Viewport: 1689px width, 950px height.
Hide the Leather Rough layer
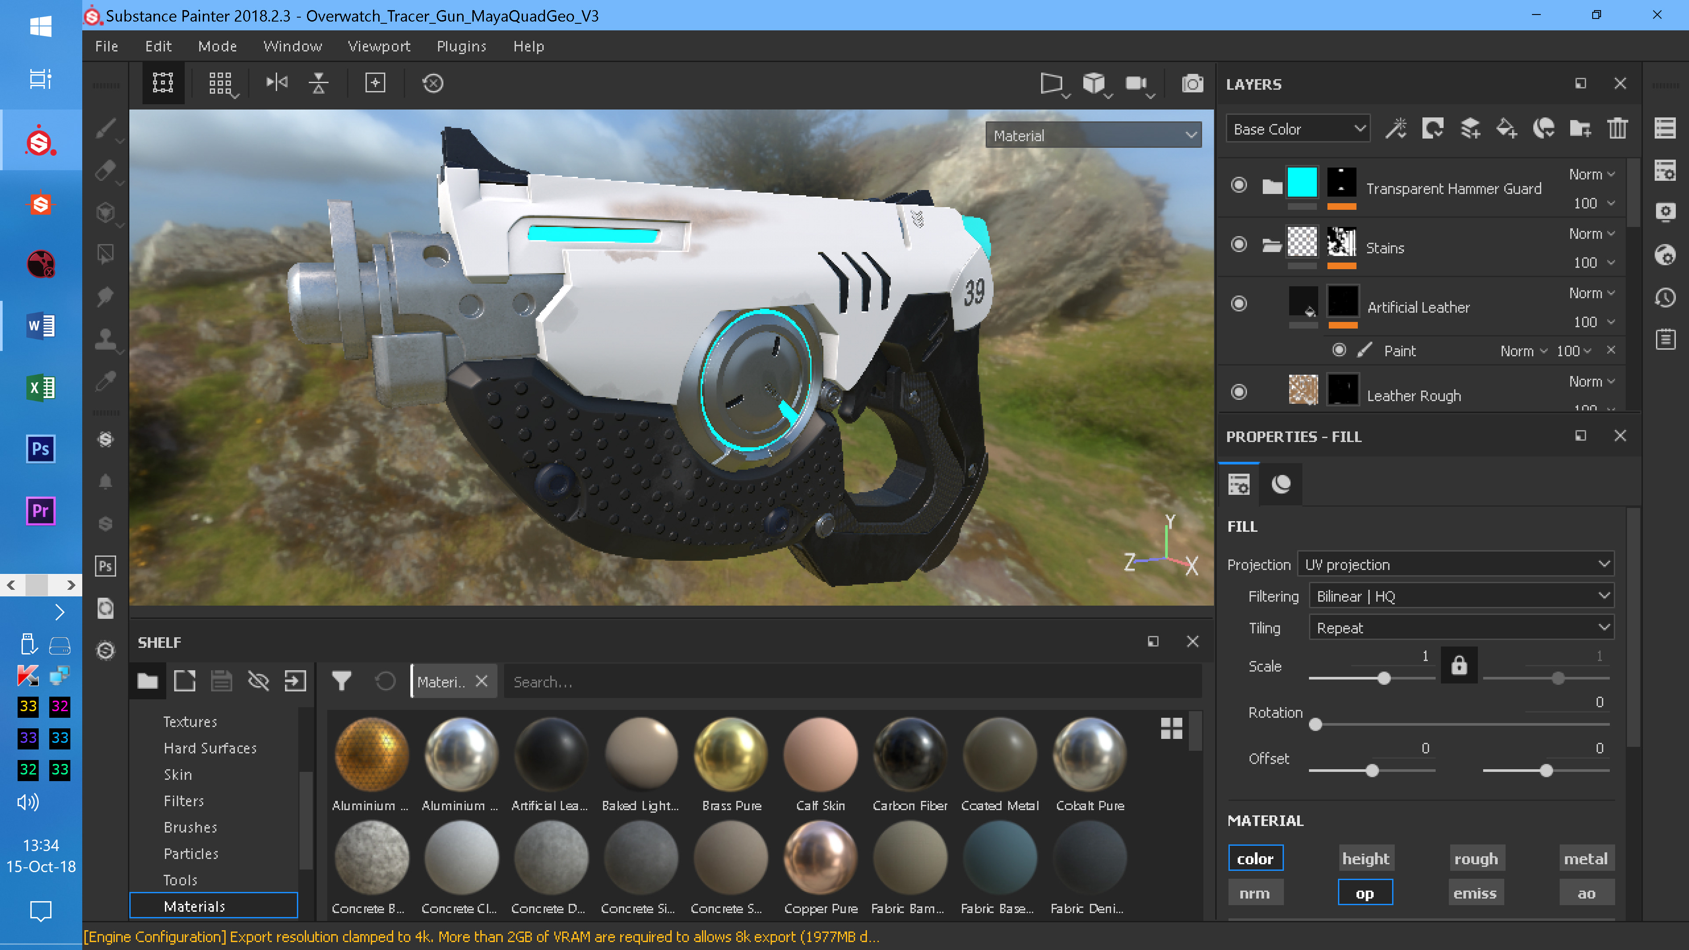pos(1239,392)
